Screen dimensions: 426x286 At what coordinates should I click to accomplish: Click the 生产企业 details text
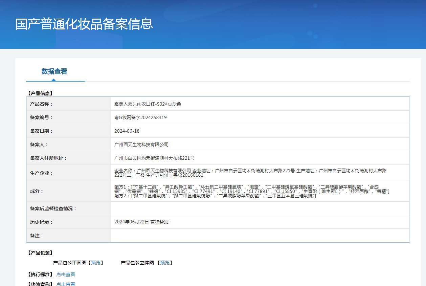point(250,173)
